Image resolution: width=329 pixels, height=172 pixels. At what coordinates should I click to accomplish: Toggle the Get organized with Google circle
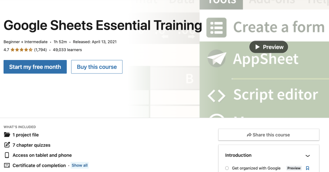point(227,168)
